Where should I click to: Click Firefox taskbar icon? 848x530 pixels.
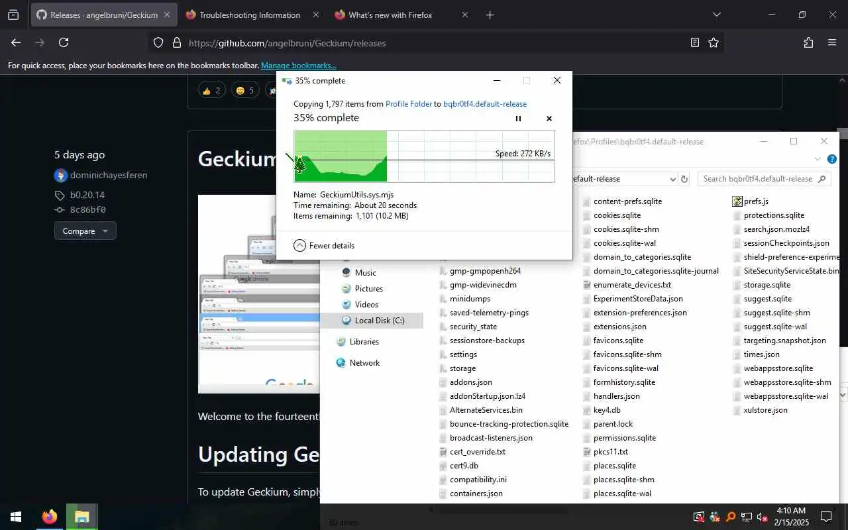pyautogui.click(x=50, y=517)
